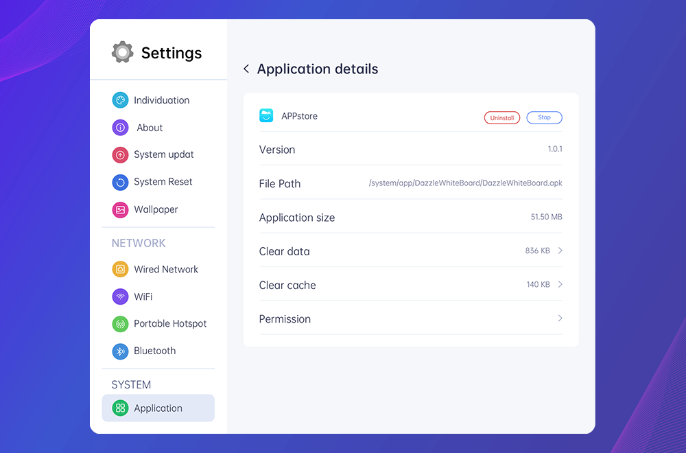Open the About section
This screenshot has height=453, width=686.
[150, 128]
